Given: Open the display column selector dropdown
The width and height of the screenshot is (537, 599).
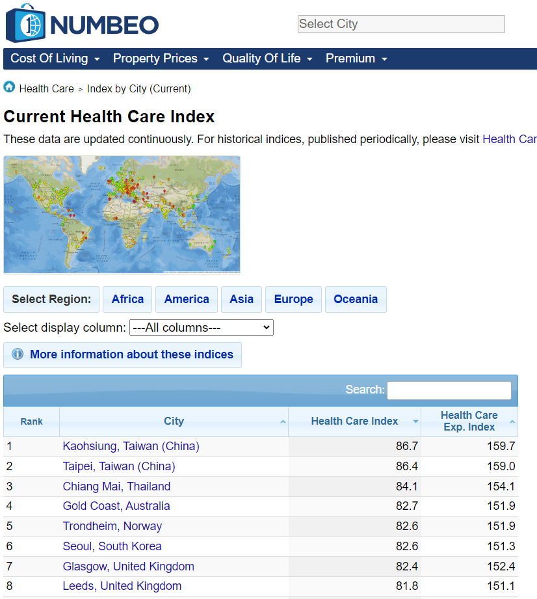Looking at the screenshot, I should click(x=201, y=327).
